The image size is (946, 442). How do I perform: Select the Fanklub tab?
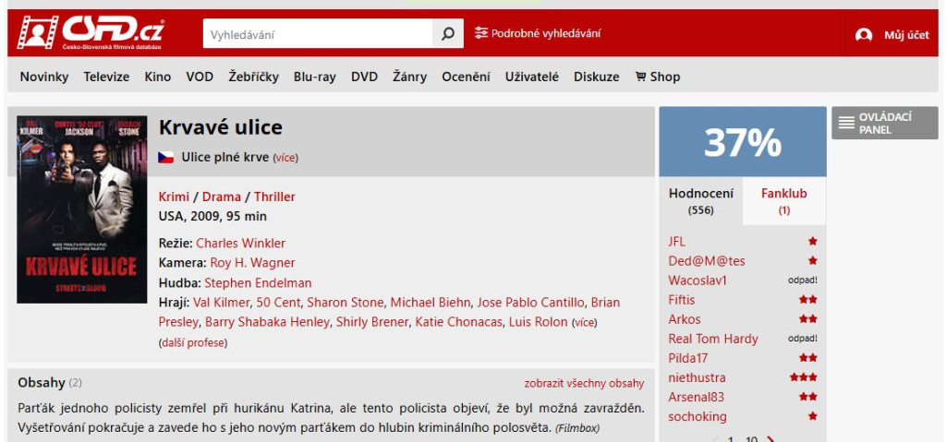click(x=784, y=201)
